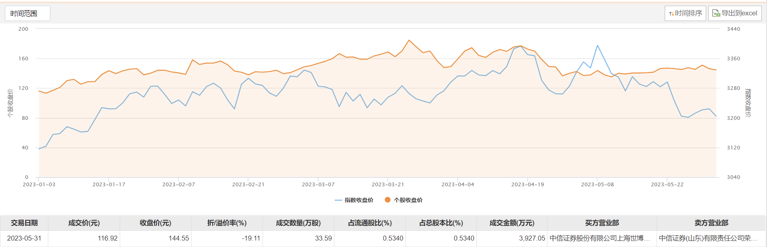Viewport: 767px width, 247px height.
Task: Click the 占总股本比(%) column header
Action: (441, 223)
